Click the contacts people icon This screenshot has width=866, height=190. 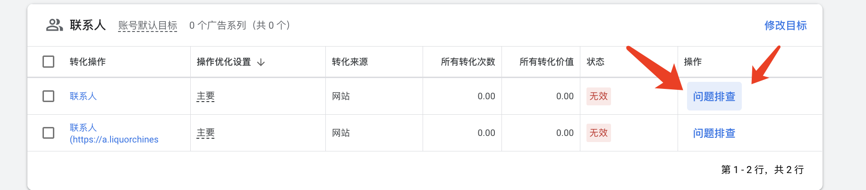coord(54,25)
